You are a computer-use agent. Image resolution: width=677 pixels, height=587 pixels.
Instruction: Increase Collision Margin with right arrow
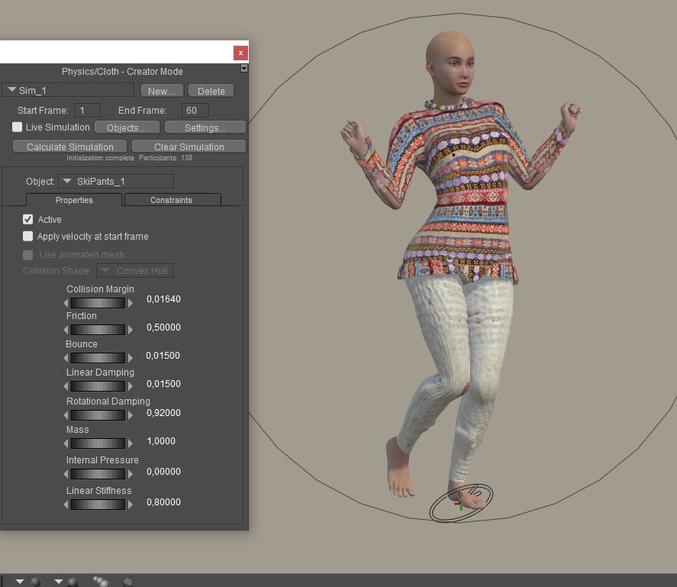[131, 303]
